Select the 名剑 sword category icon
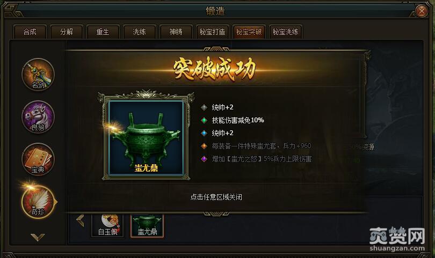The image size is (435, 258). [x=38, y=74]
